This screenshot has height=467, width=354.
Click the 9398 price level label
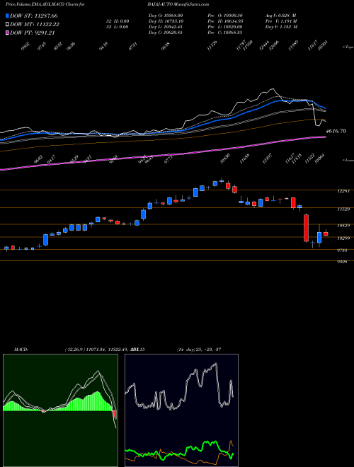(342, 262)
